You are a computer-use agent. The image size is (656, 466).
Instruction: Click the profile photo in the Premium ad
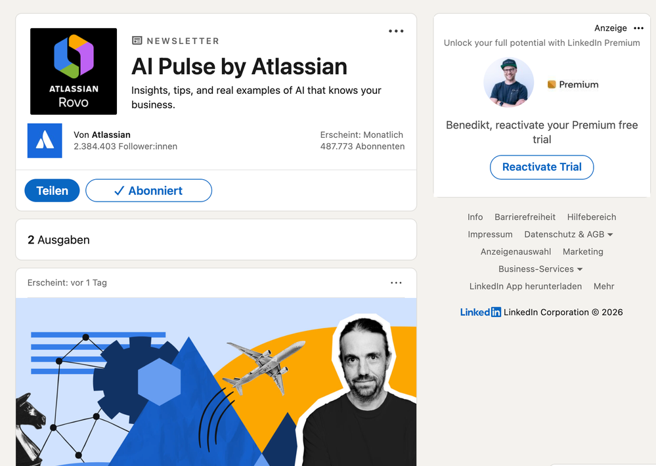click(509, 83)
